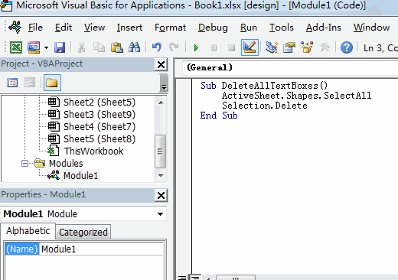Switch to the Categorized tab
Image resolution: width=398 pixels, height=280 pixels.
83,232
